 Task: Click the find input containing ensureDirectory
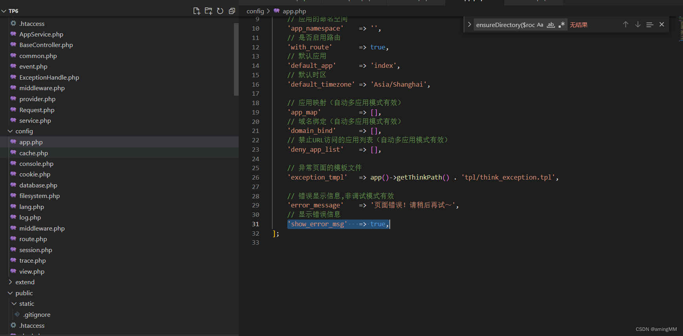pyautogui.click(x=505, y=25)
